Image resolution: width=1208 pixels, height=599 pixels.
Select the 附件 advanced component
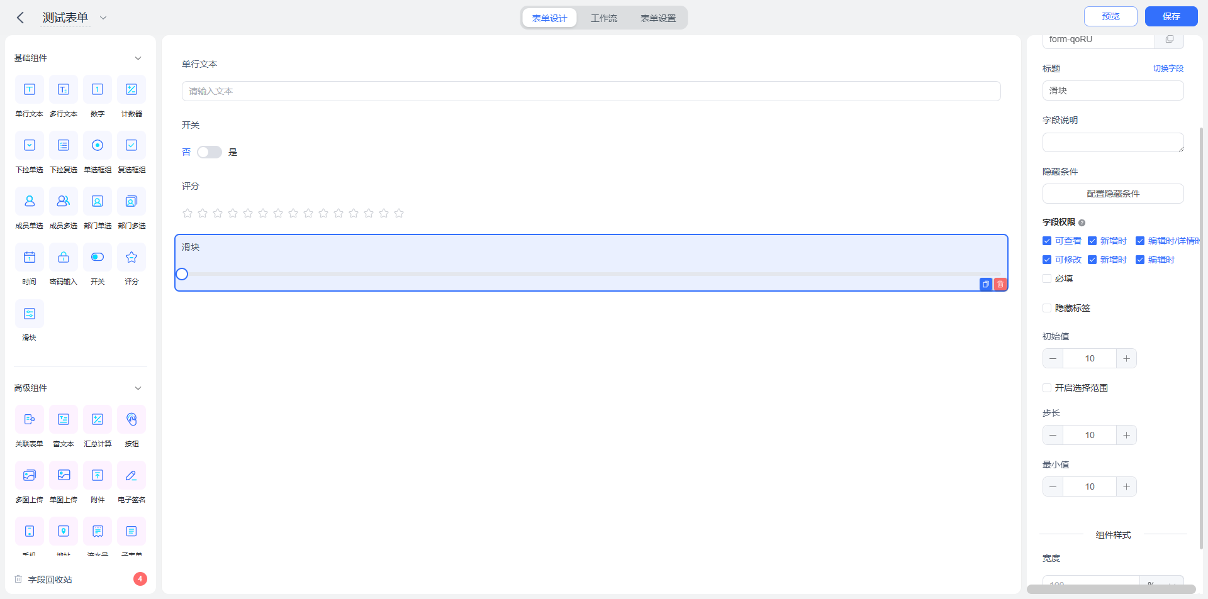98,475
